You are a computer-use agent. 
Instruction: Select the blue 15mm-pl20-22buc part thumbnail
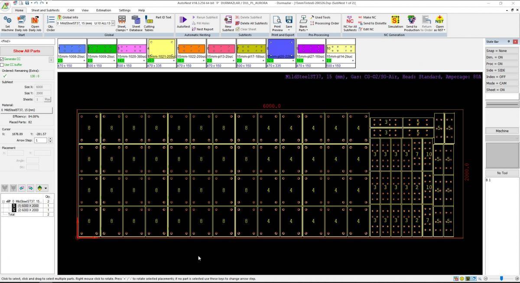pyautogui.click(x=281, y=48)
